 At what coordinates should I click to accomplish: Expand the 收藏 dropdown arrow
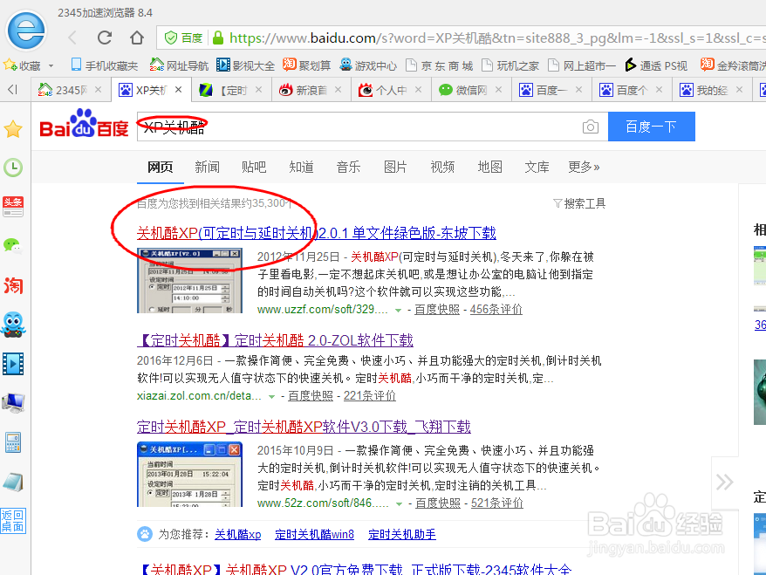coord(51,65)
